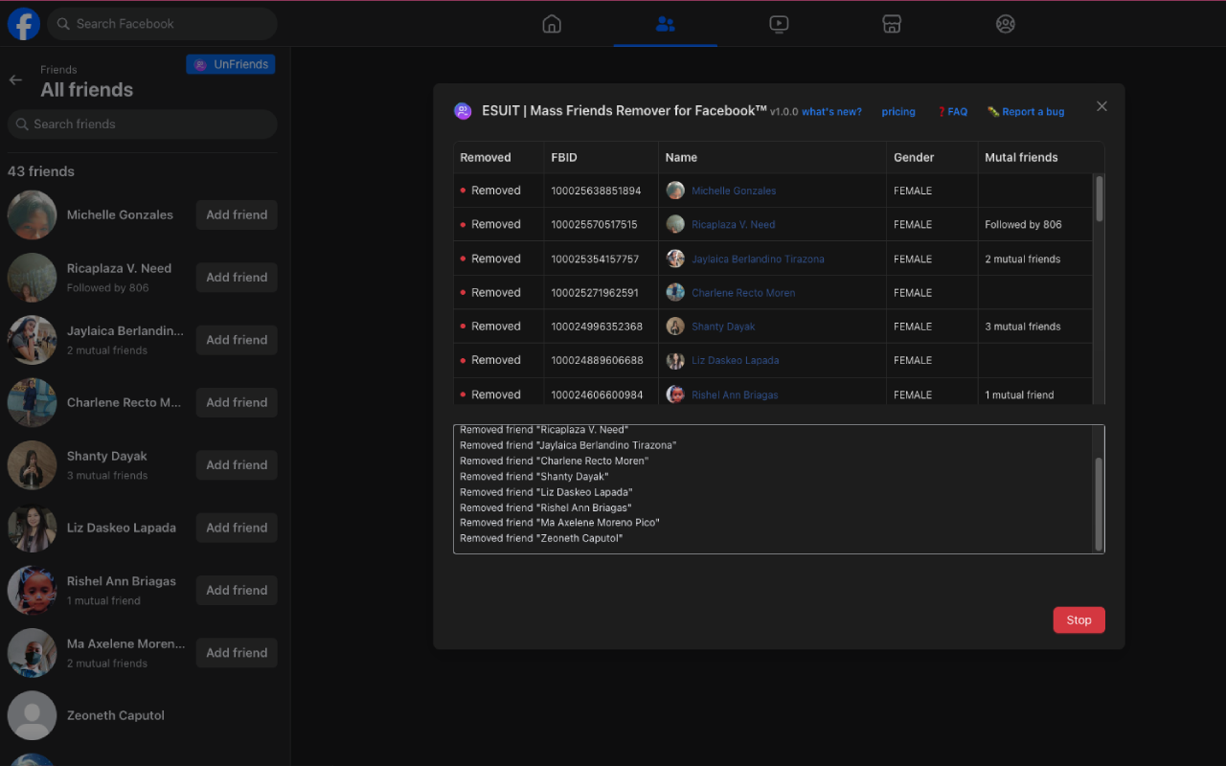Close the ESUIT dialog
Image resolution: width=1226 pixels, height=766 pixels.
[x=1101, y=106]
